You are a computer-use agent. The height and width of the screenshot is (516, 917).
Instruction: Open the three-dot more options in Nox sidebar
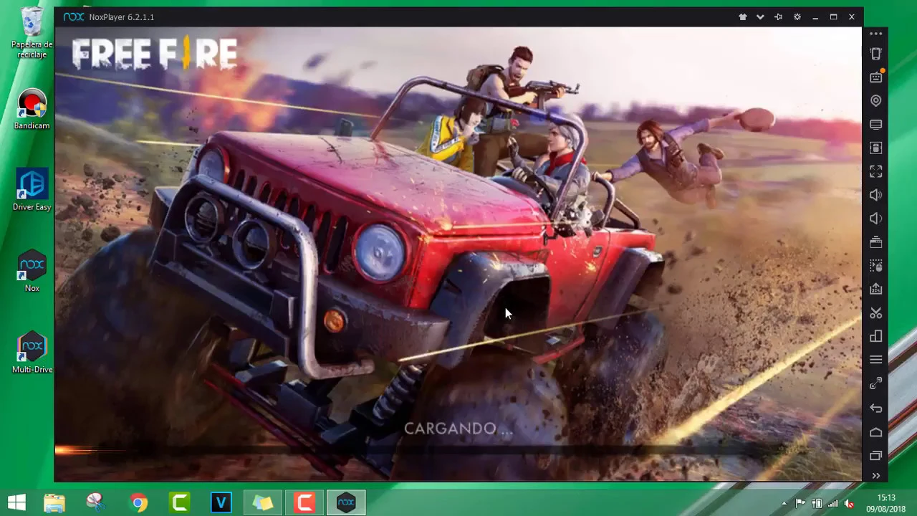(875, 34)
